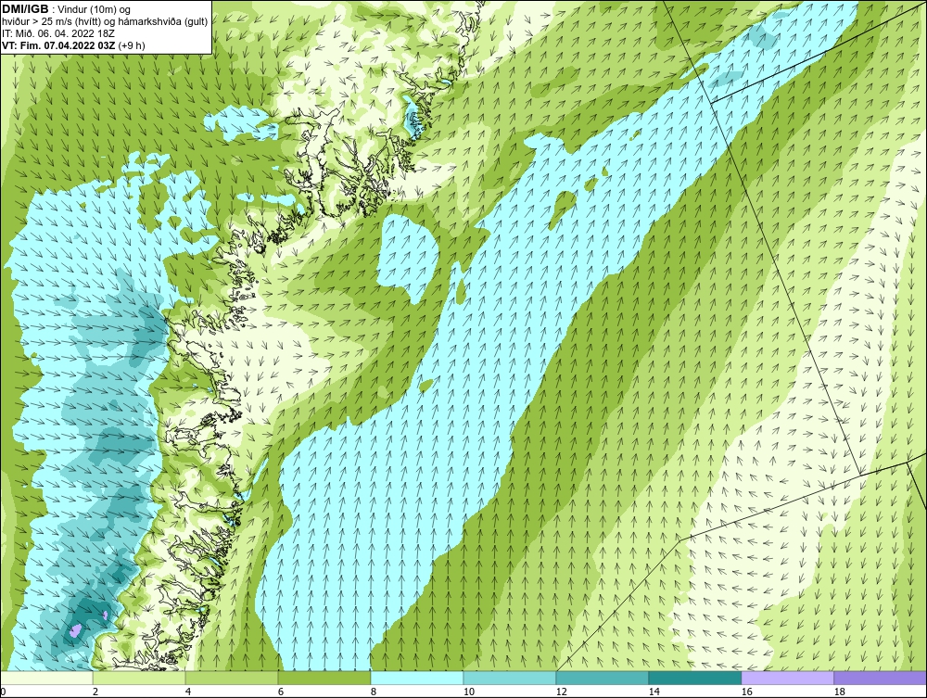Screen dimensions: 927x698
Task: Click the 'VT: Fim. 07.04.2022 03Z' line
Action: 59,44
